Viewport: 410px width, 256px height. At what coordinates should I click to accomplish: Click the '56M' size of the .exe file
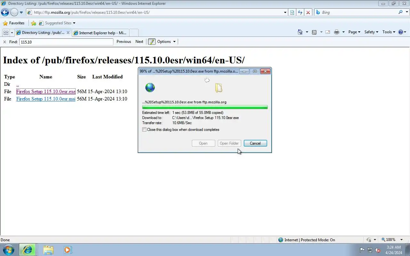click(x=82, y=92)
